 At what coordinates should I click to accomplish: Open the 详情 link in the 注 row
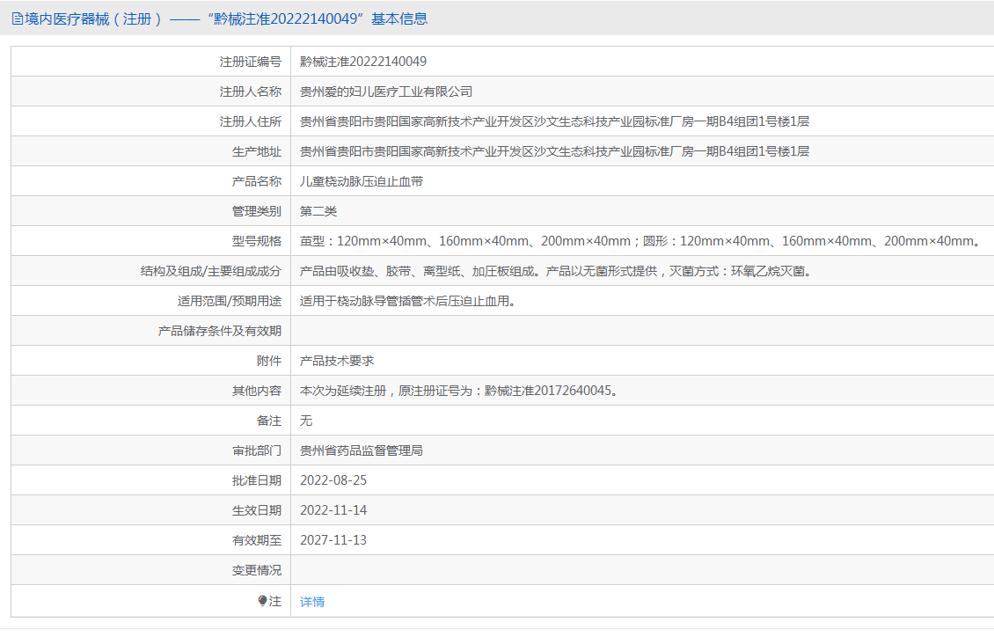coord(312,602)
